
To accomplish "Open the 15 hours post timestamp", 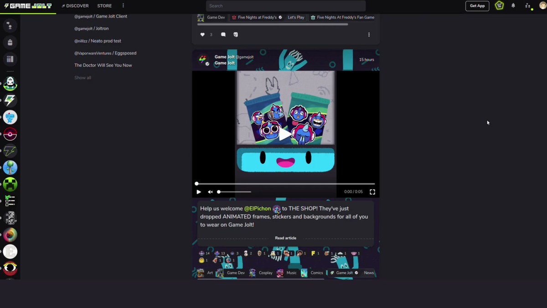I will click(x=366, y=60).
